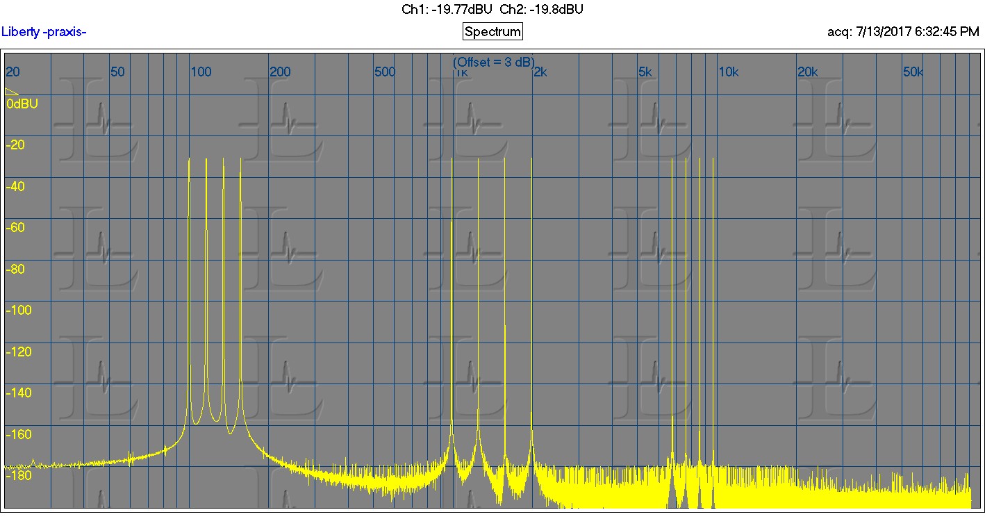Image resolution: width=985 pixels, height=528 pixels.
Task: Click the -60 level axis label
Action: pyautogui.click(x=15, y=227)
